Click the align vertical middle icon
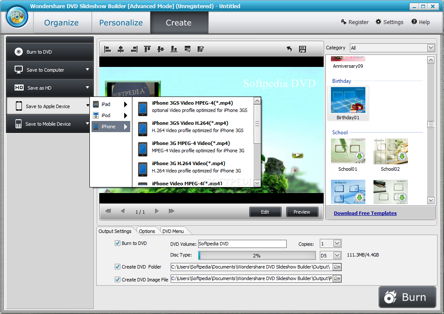The height and width of the screenshot is (314, 444). click(x=161, y=49)
